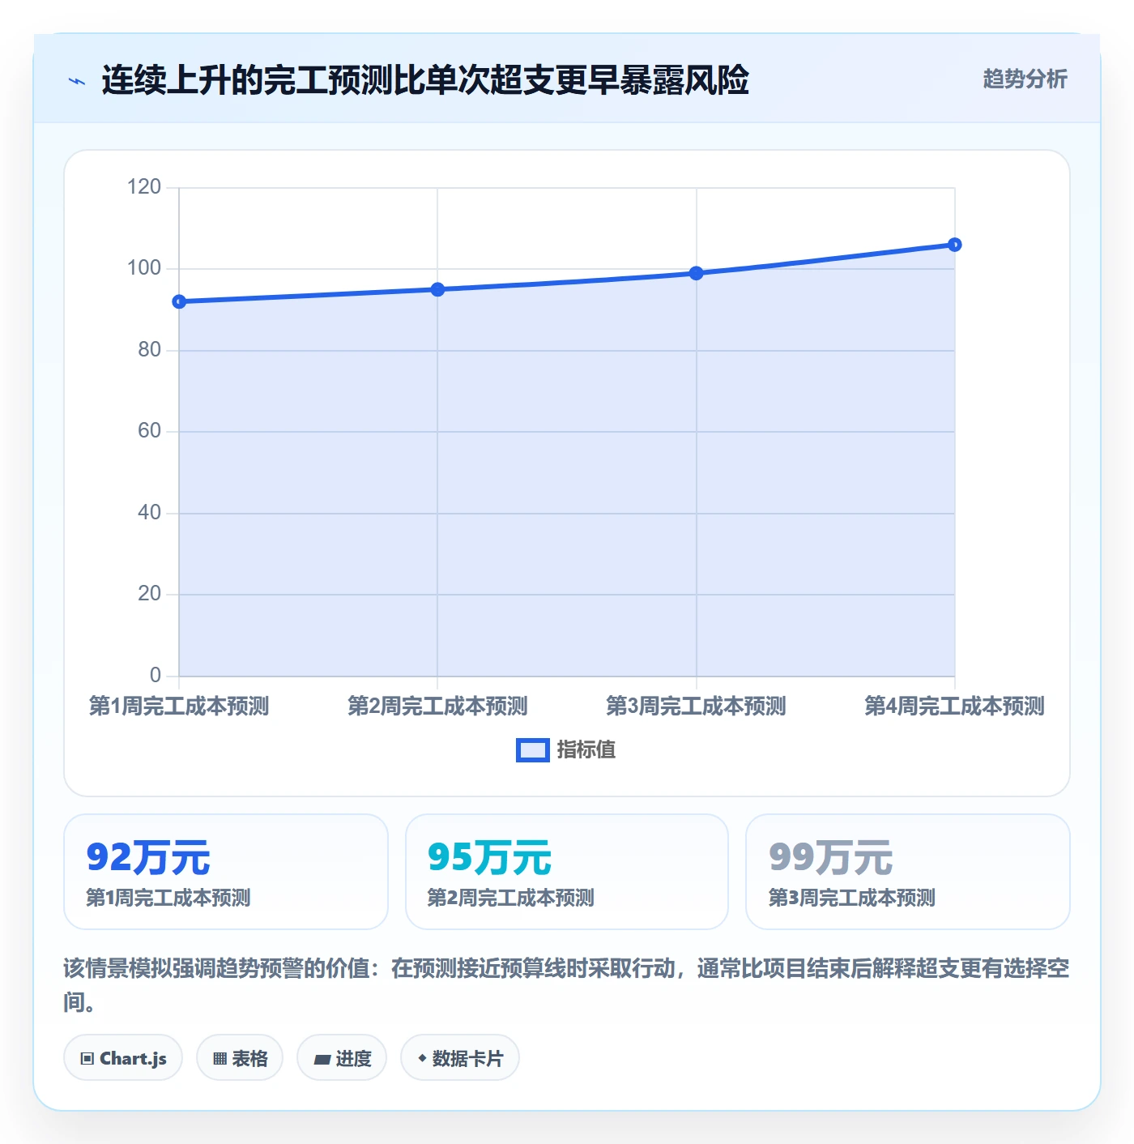Select the 第3周 data point on line
Image resolution: width=1134 pixels, height=1144 pixels.
pyautogui.click(x=696, y=273)
